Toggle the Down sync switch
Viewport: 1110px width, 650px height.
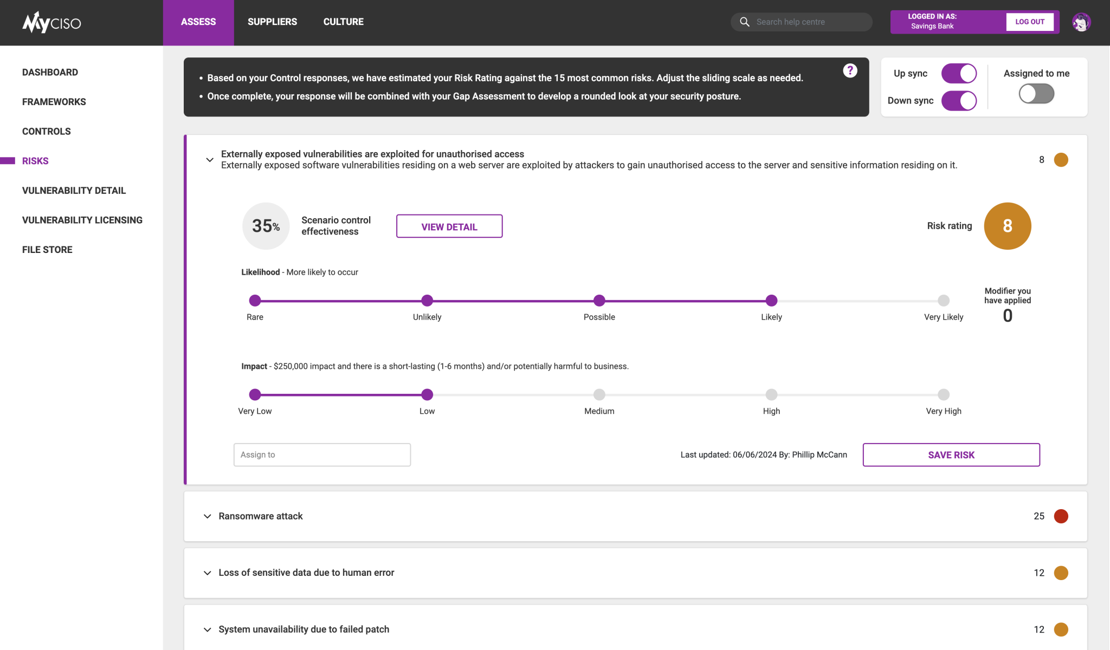959,101
